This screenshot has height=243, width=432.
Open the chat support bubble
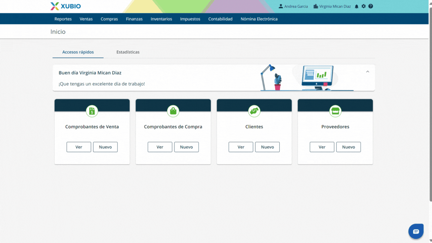(416, 231)
